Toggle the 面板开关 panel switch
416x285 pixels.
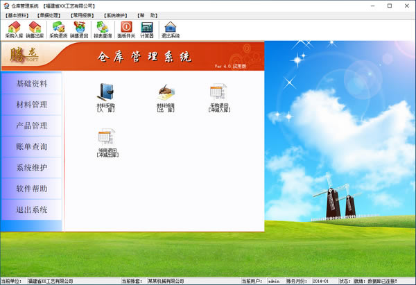[125, 28]
